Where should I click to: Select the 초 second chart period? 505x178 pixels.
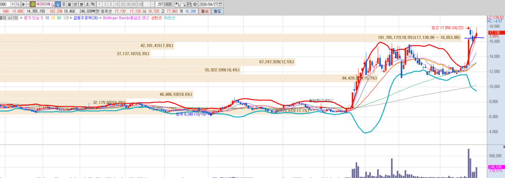tap(87, 4)
